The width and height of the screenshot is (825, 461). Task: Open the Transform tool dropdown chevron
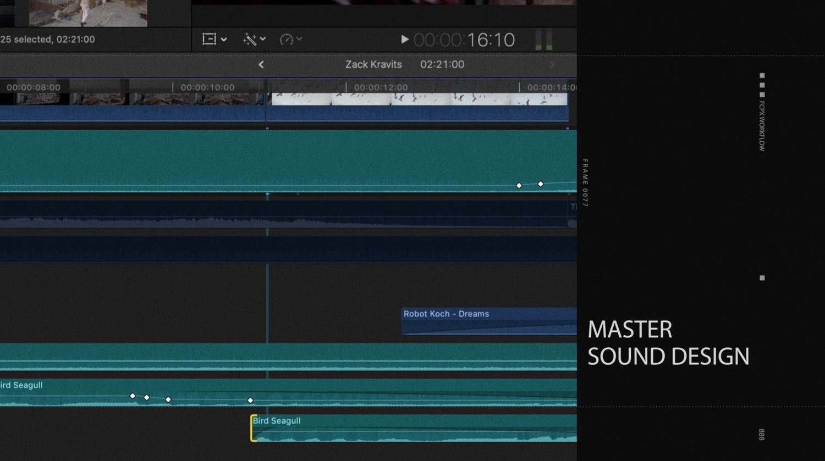click(x=224, y=40)
